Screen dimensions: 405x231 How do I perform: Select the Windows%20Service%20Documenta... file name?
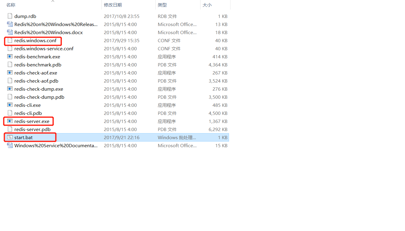coord(56,145)
